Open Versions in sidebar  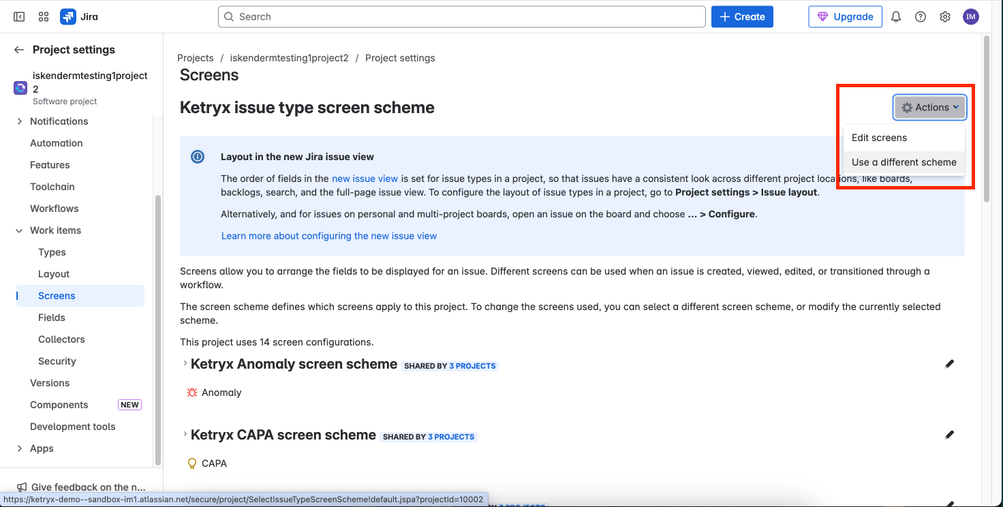click(x=50, y=383)
